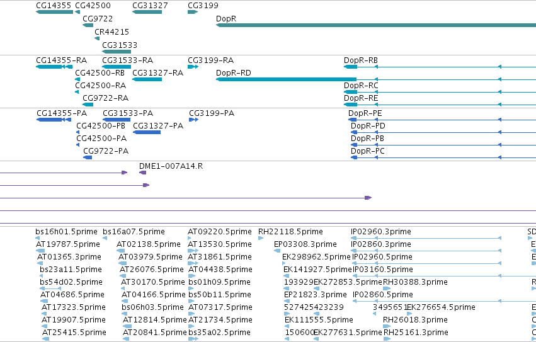Screen dimensions: 536x342
Task: Select transcript CG14355-RA
Action: 54,67
